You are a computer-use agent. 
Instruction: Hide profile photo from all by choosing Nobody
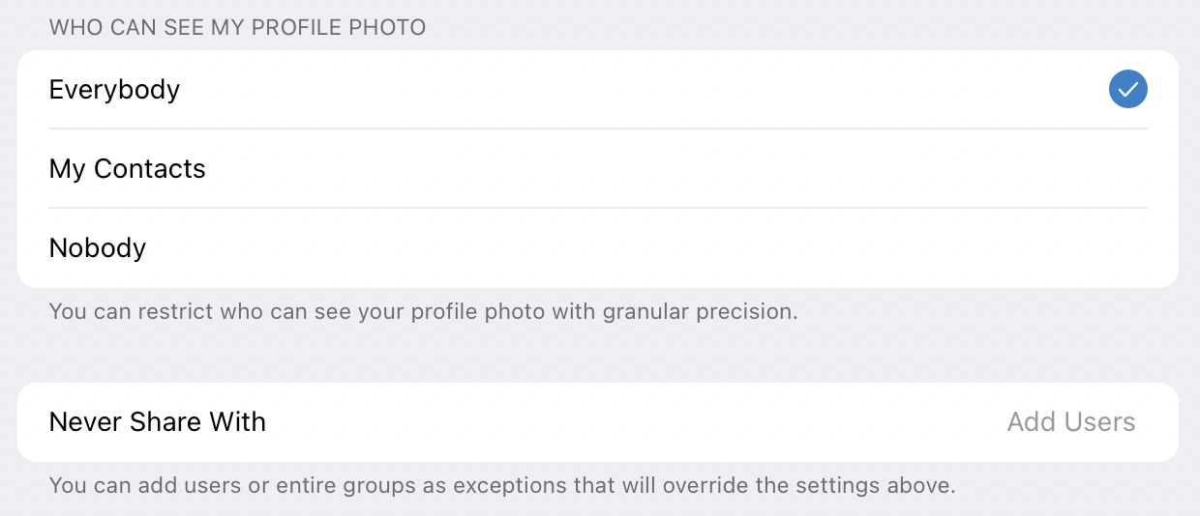click(x=598, y=248)
